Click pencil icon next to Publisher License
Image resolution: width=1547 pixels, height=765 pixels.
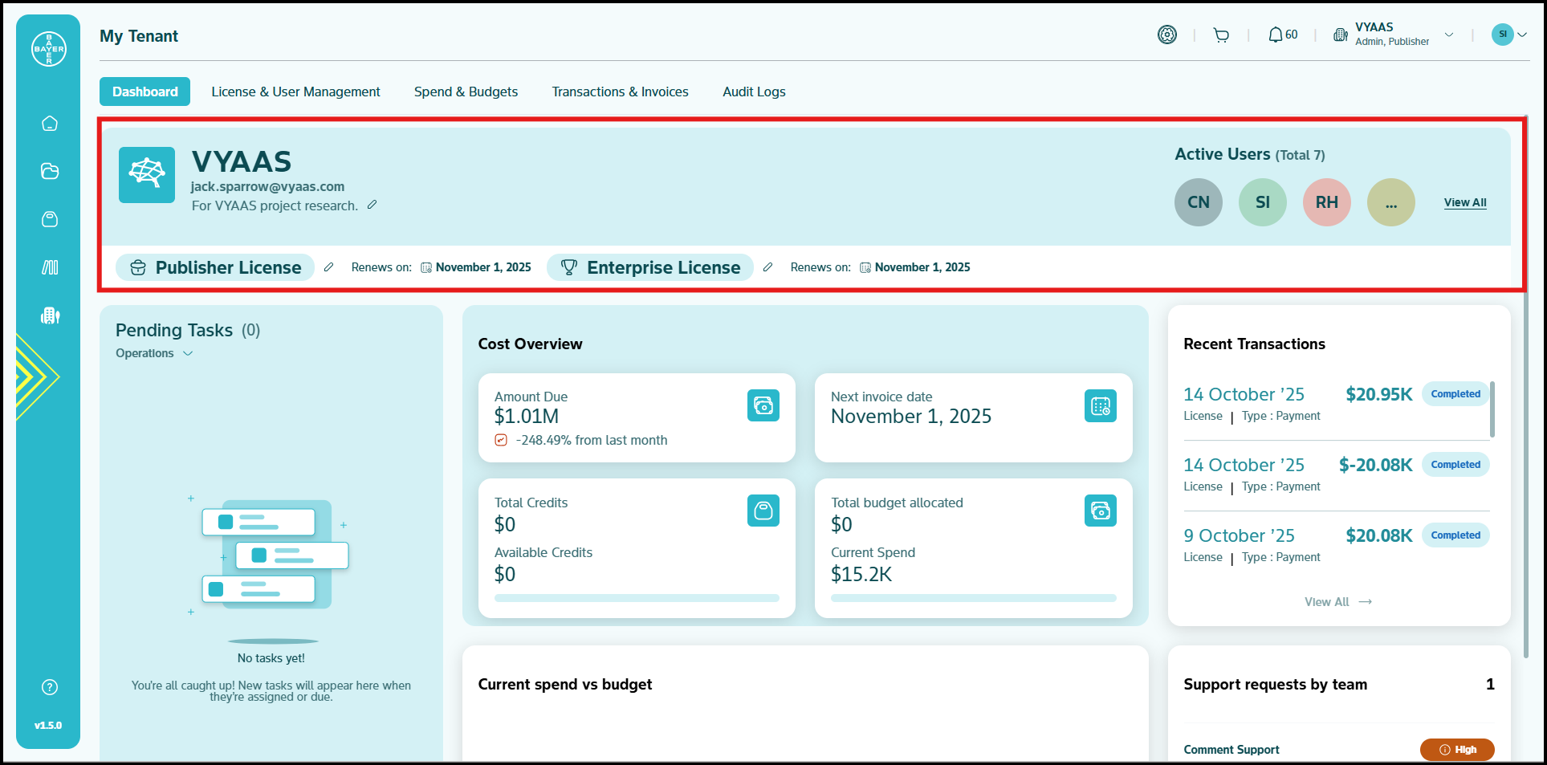tap(328, 267)
